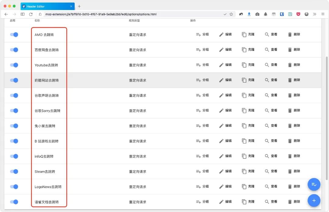329x212 pixels.
Task: Go back with browser back arrow
Action: [6, 14]
